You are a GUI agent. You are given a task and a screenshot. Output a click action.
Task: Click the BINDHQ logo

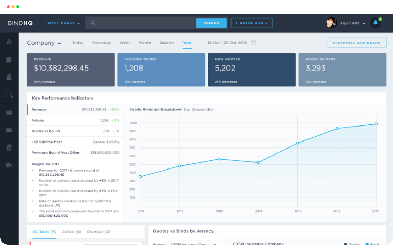(20, 23)
